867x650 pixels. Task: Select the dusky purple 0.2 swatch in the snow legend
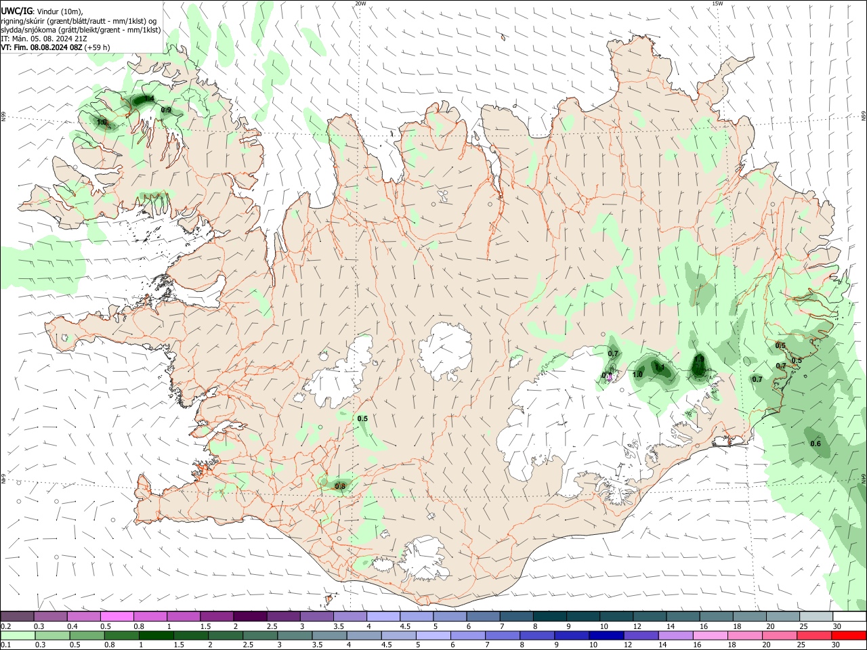(x=18, y=617)
